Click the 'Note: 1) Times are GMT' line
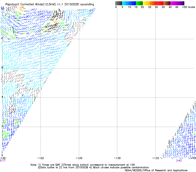Screen dimensions: 196x172 (83, 165)
